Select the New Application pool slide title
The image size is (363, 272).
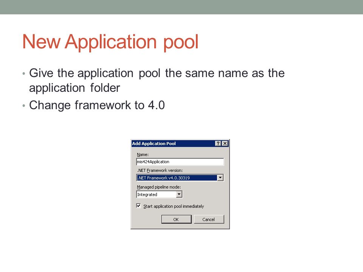point(110,42)
